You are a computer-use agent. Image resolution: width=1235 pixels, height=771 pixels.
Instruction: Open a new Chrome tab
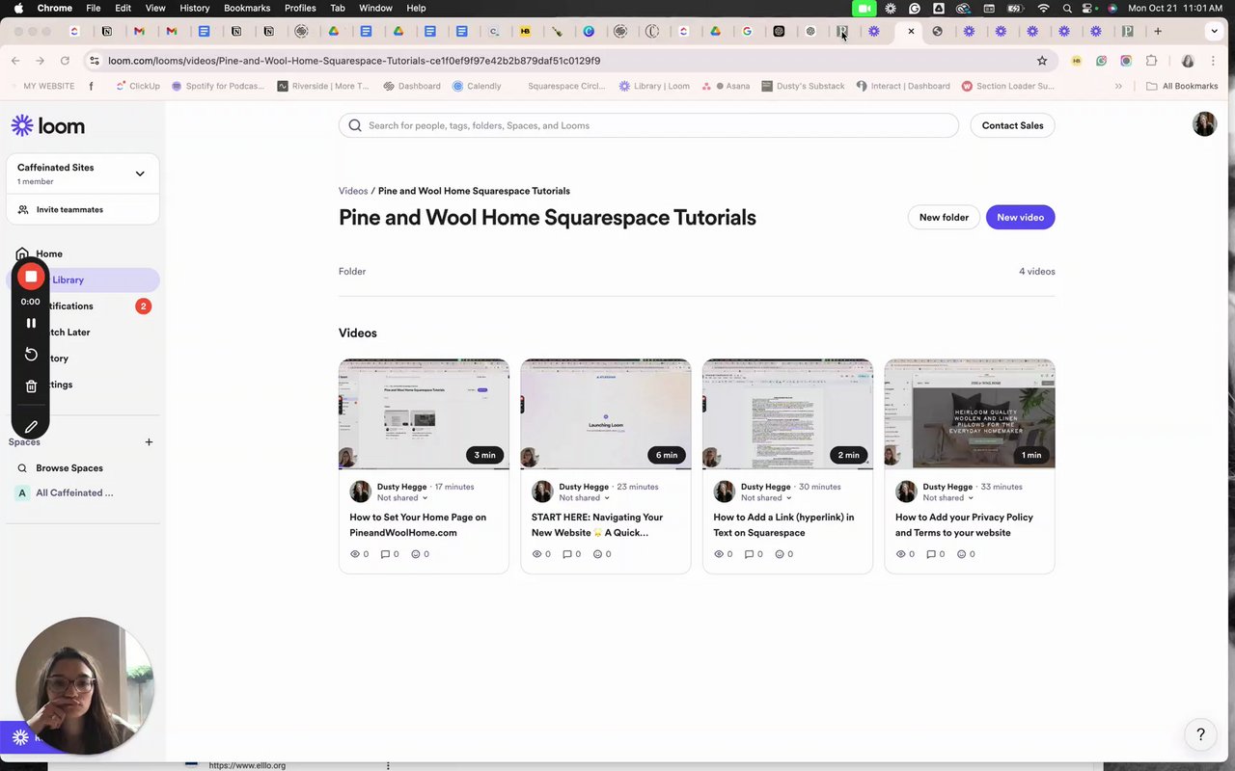(x=1158, y=31)
